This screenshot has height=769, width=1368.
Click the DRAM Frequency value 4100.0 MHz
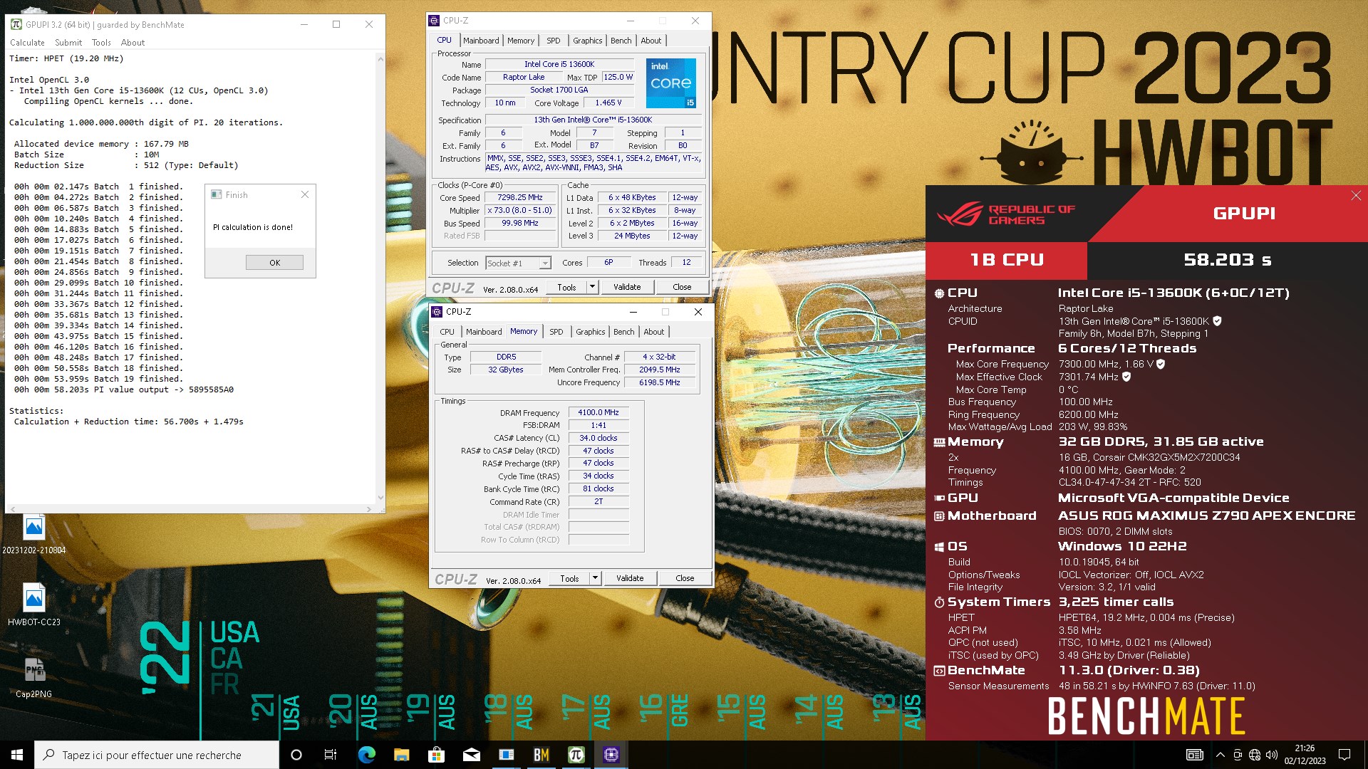pyautogui.click(x=598, y=413)
